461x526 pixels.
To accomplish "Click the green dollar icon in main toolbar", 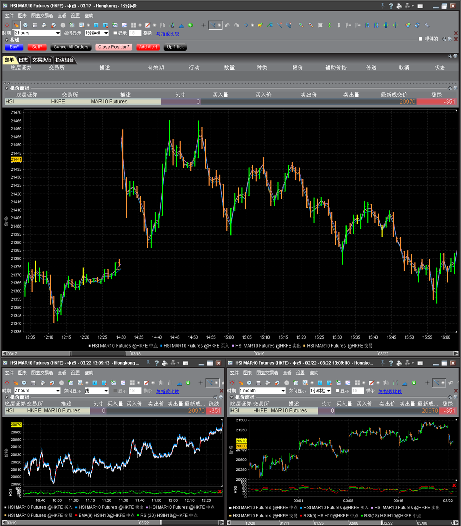I will tap(190, 25).
